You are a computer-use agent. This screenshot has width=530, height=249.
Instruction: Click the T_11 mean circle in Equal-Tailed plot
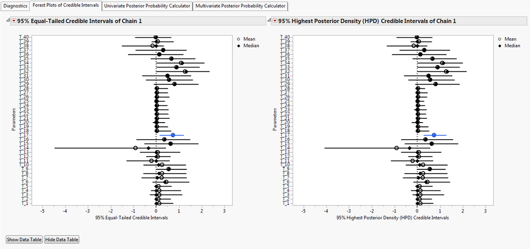[x=151, y=161]
